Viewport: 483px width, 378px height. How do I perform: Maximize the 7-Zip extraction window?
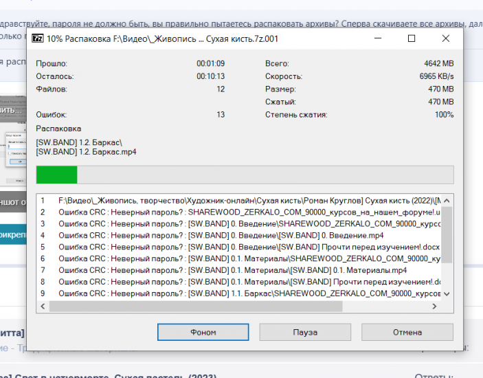[x=412, y=38]
